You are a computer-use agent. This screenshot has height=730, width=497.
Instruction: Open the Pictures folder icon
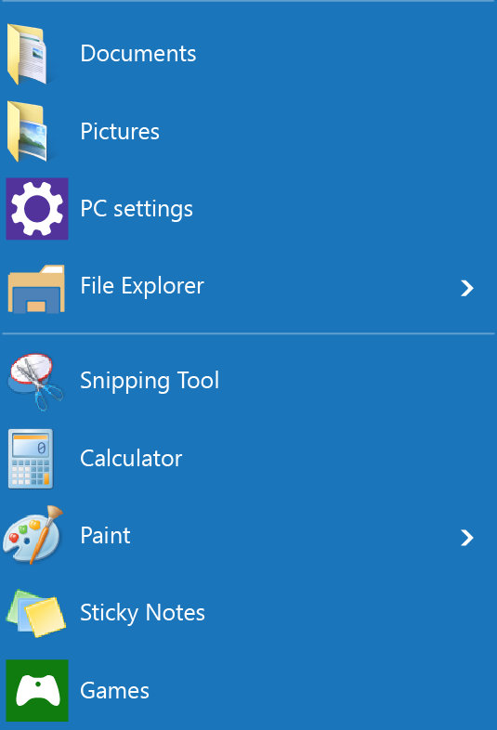pyautogui.click(x=28, y=132)
